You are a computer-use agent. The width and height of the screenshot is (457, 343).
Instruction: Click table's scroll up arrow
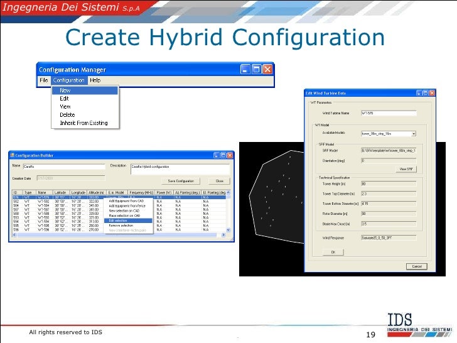point(228,192)
